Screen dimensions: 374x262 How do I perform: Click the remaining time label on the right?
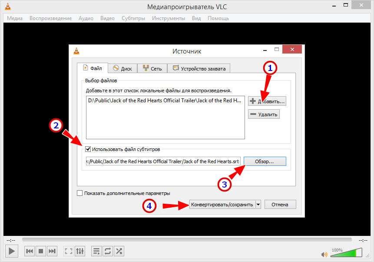click(x=363, y=240)
